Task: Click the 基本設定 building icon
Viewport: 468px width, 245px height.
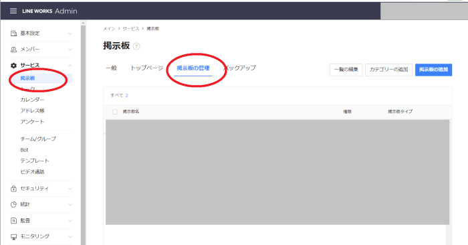Action: 13,33
